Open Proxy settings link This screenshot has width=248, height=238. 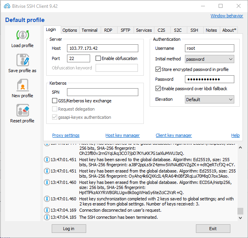pos(66,135)
